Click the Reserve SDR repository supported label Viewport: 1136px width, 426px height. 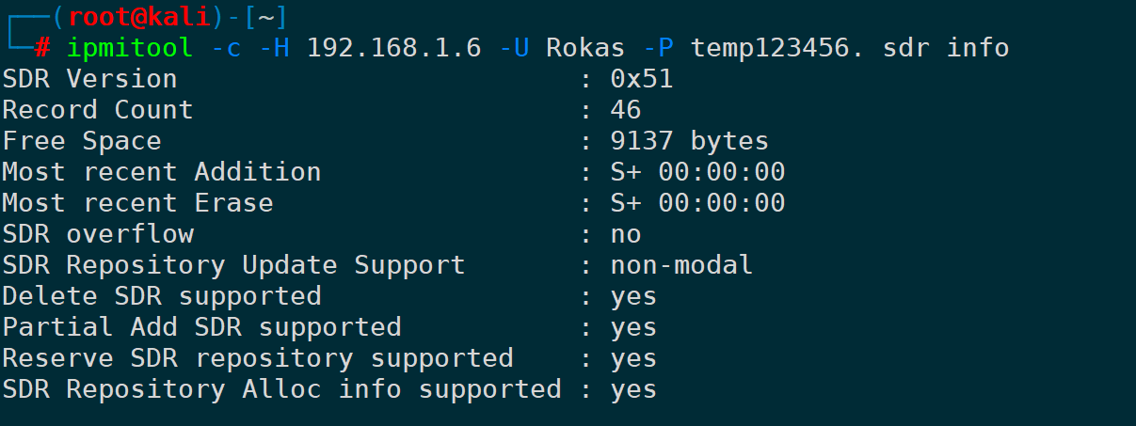tap(258, 358)
